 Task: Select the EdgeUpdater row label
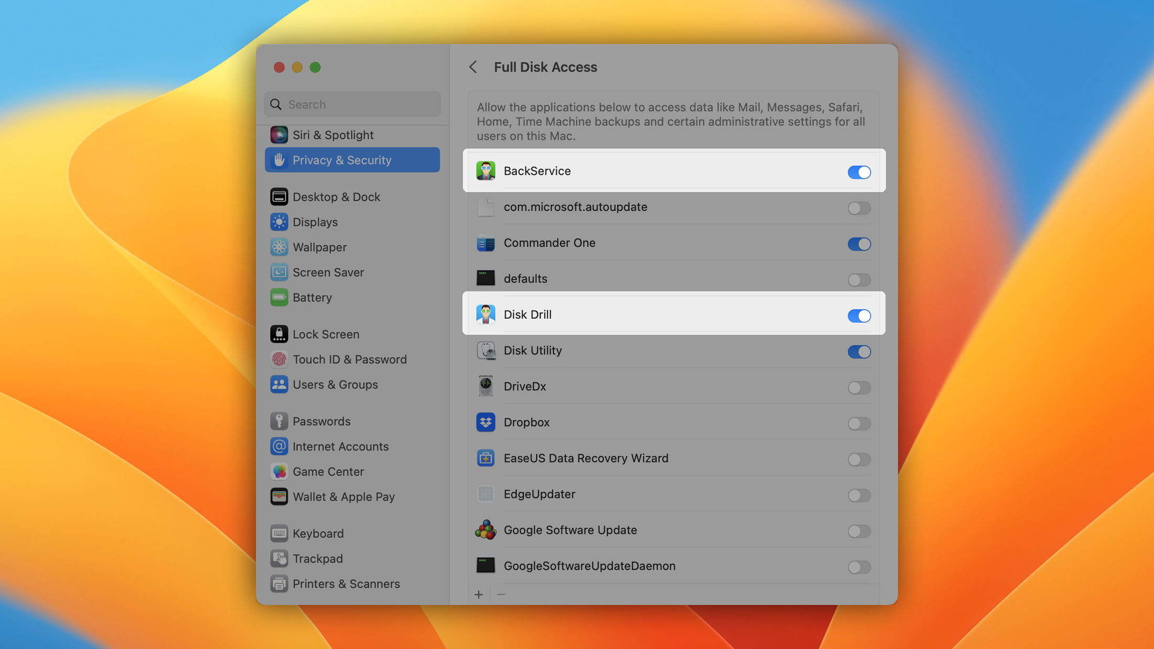coord(539,494)
